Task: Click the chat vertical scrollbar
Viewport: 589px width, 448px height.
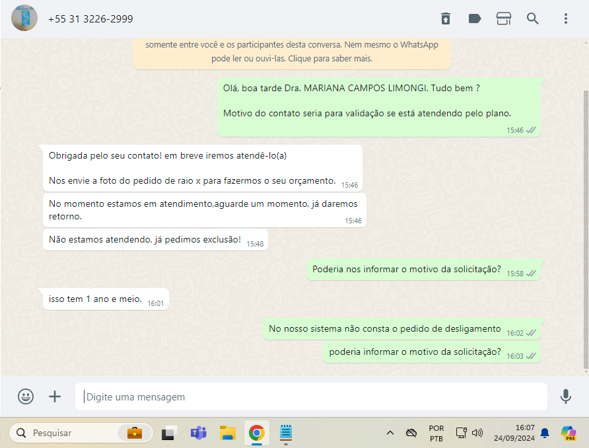Action: (x=586, y=229)
